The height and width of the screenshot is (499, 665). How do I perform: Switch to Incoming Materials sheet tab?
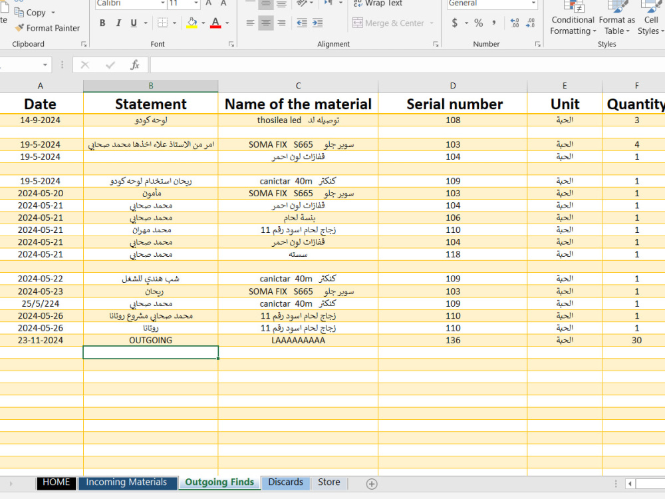pyautogui.click(x=126, y=482)
